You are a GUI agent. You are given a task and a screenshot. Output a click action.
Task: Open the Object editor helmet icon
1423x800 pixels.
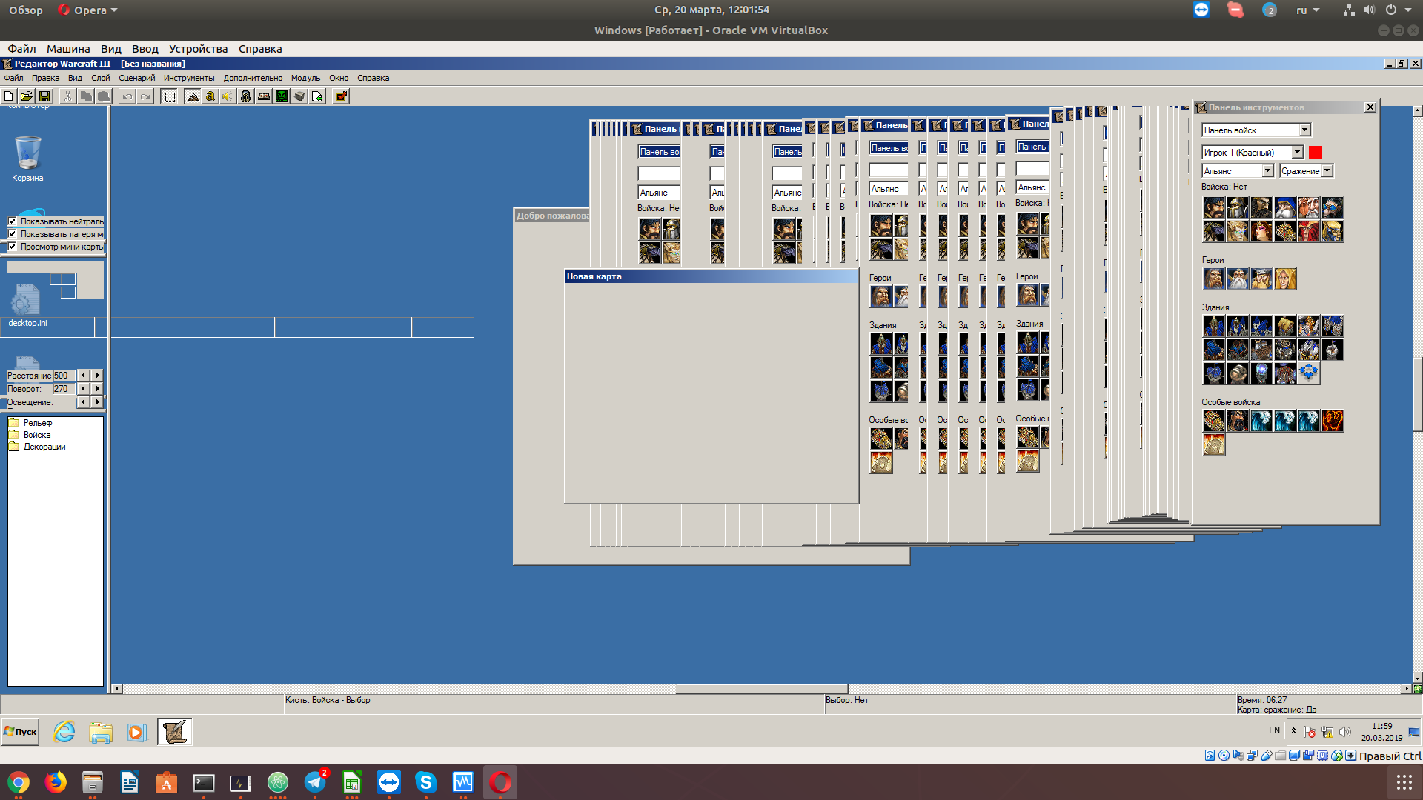[x=246, y=96]
